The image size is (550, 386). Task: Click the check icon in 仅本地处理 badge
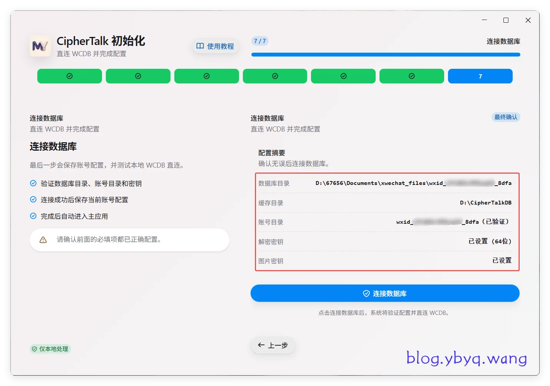pos(35,349)
